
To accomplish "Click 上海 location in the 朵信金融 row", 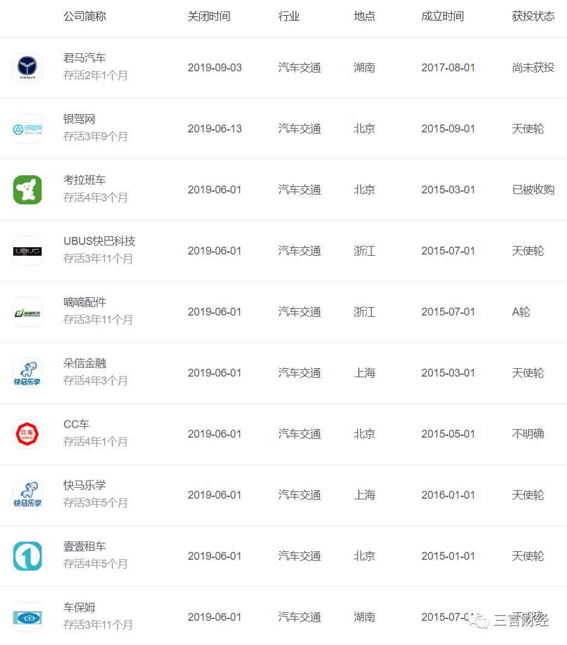I will (365, 373).
